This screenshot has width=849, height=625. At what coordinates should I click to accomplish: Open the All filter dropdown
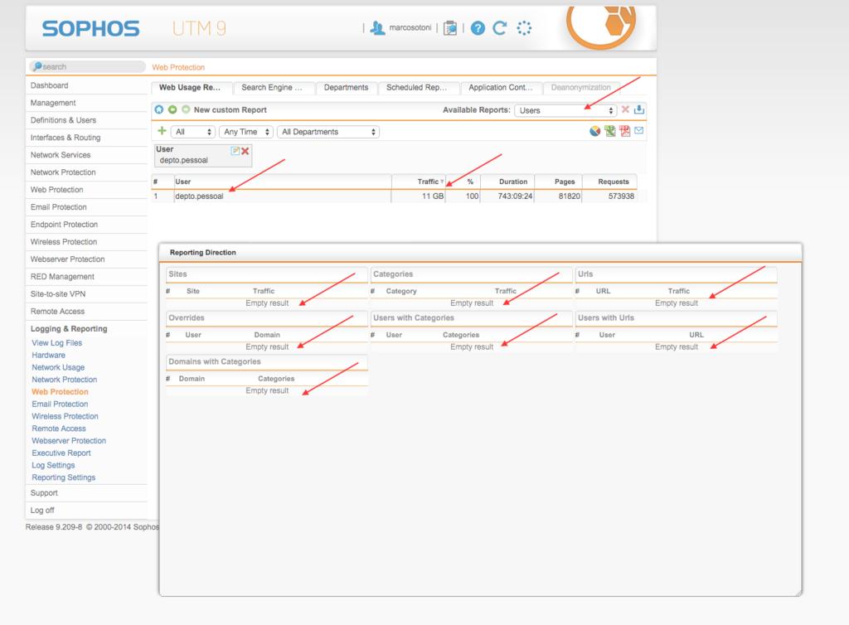coord(192,132)
